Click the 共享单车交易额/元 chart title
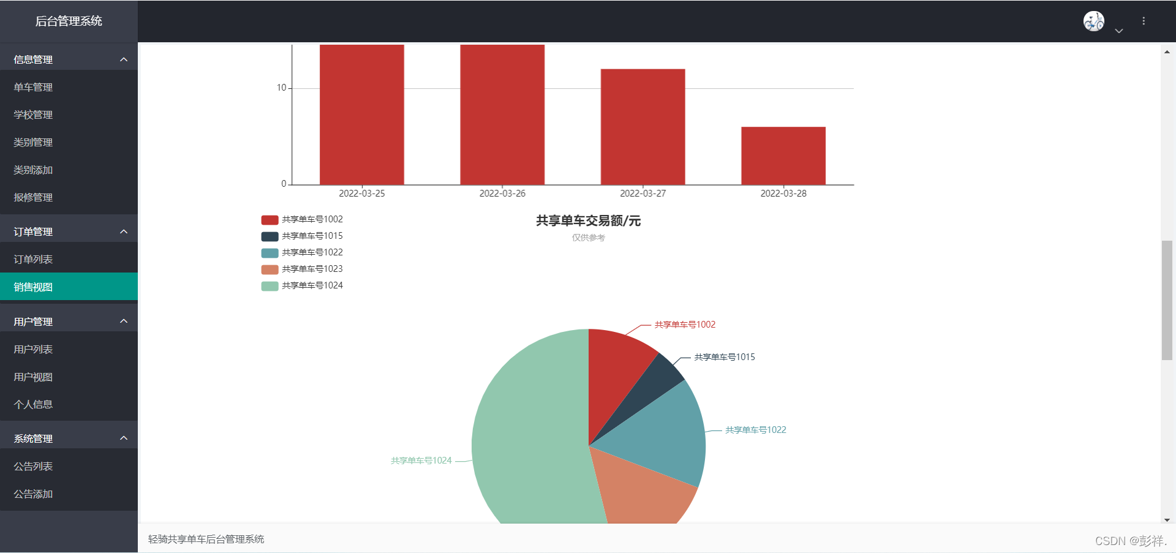The image size is (1176, 553). pos(588,220)
